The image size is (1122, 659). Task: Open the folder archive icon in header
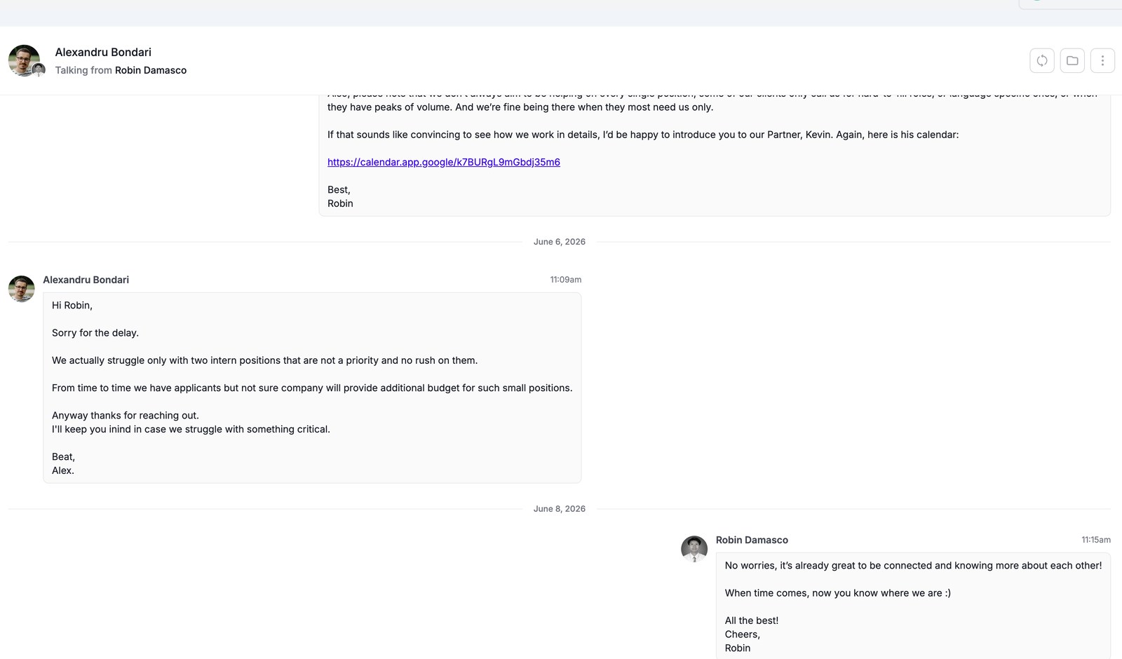coord(1072,60)
